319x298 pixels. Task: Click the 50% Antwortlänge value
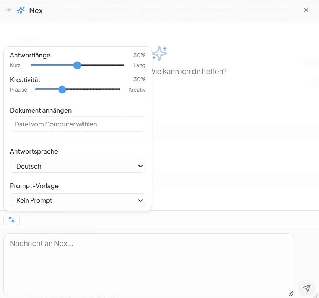(x=139, y=55)
